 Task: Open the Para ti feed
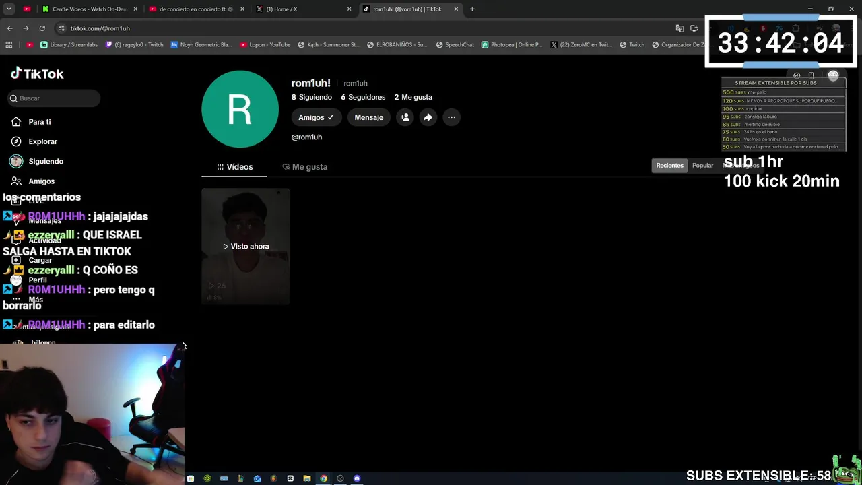pos(40,122)
